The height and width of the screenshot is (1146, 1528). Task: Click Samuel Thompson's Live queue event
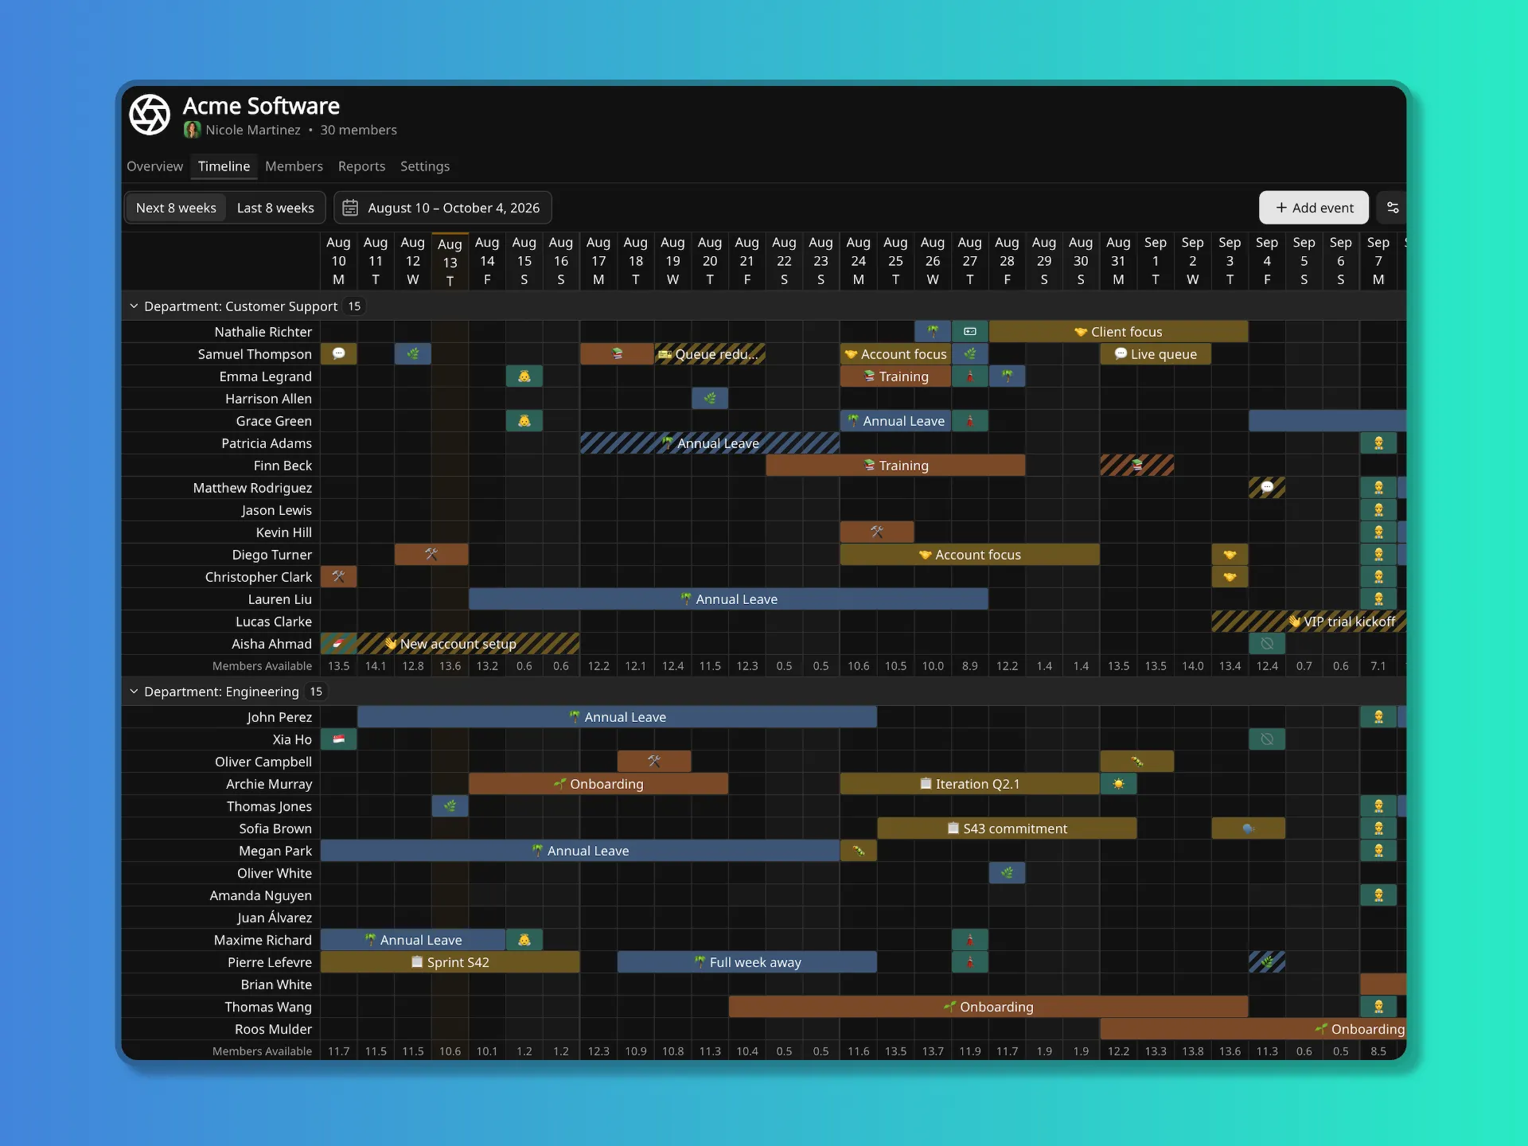click(1156, 354)
